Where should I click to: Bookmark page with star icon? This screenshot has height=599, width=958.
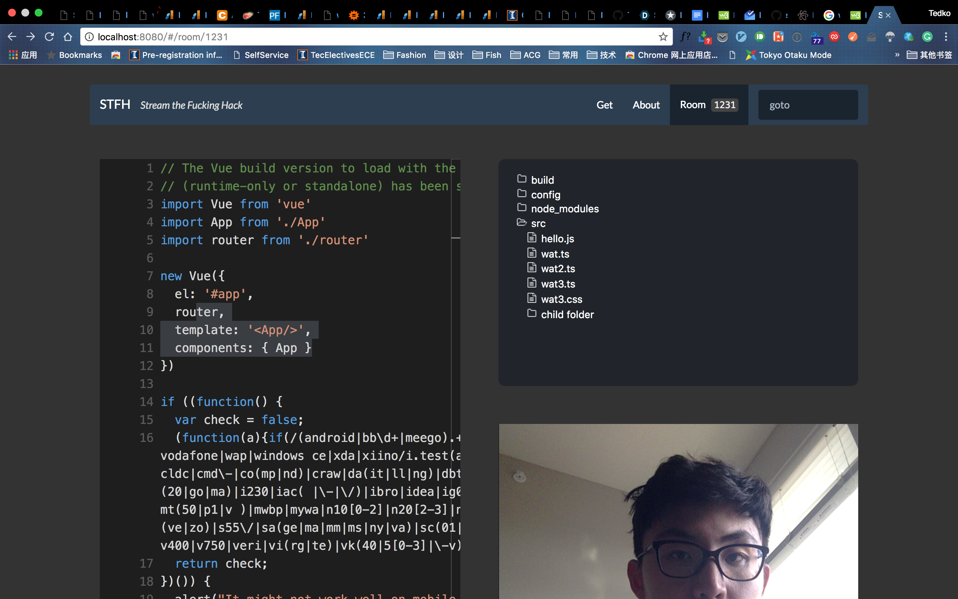(663, 37)
